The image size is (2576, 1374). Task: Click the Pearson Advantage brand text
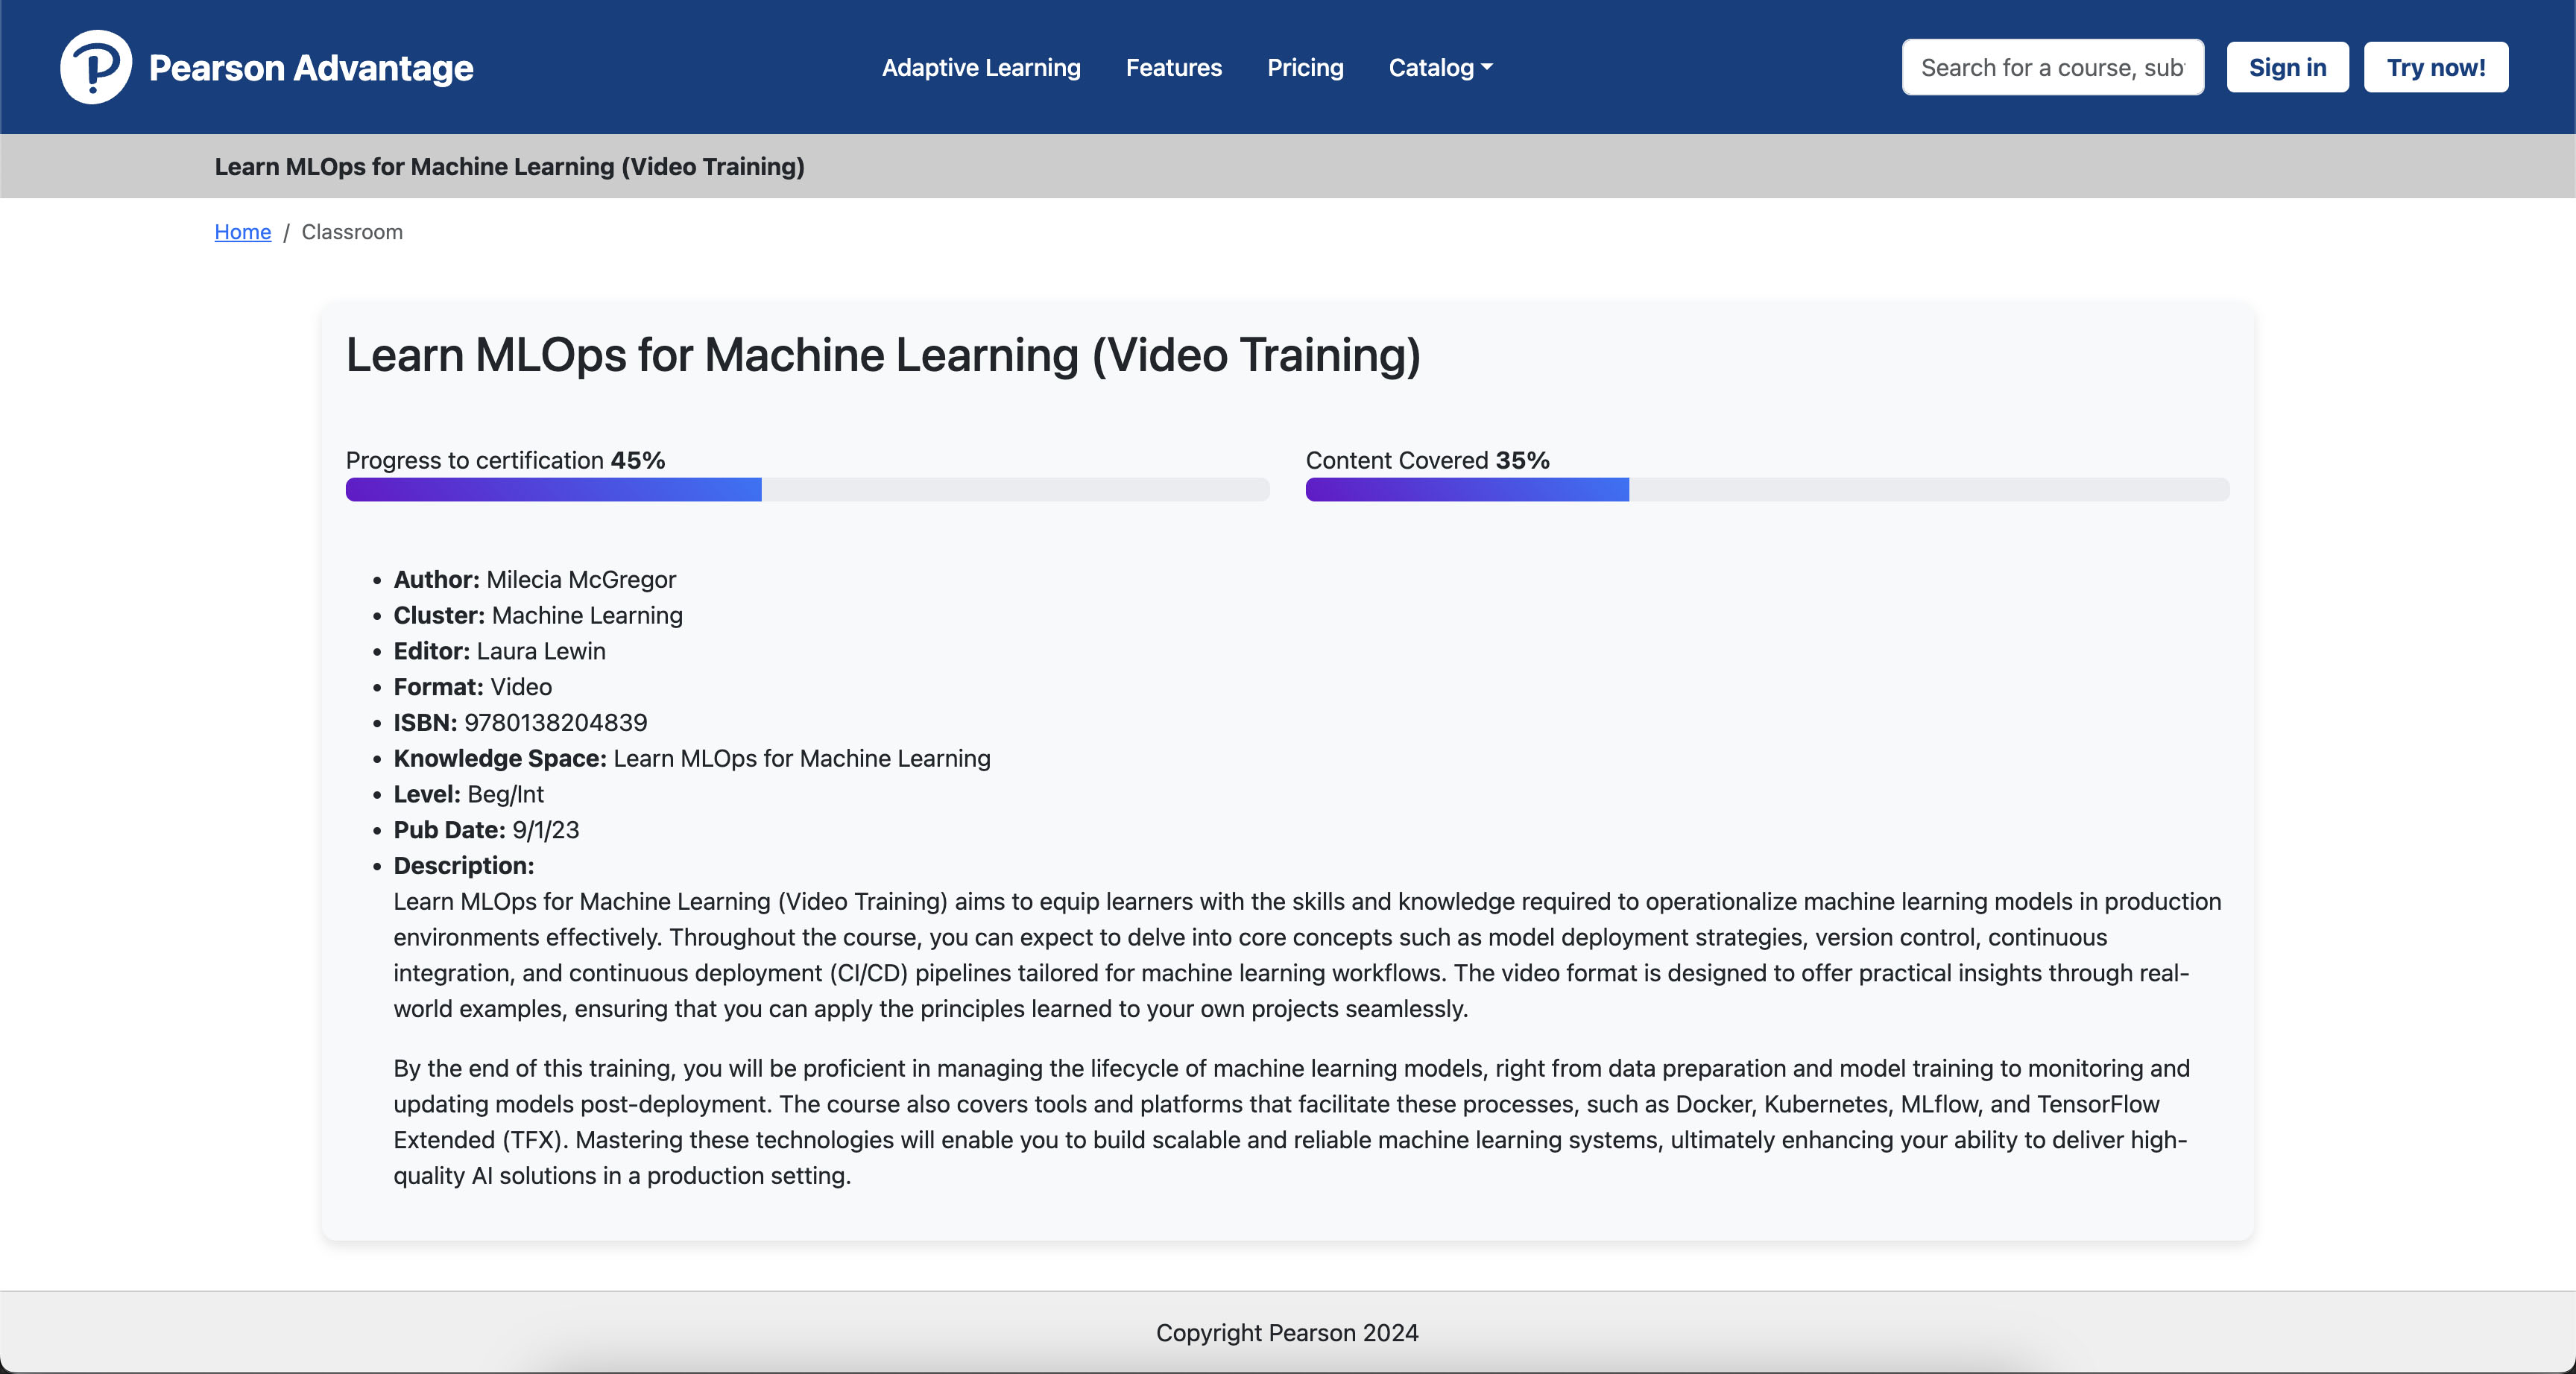click(x=311, y=68)
